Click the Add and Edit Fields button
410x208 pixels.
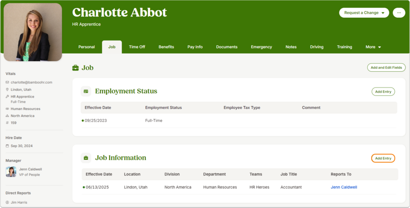pyautogui.click(x=386, y=67)
